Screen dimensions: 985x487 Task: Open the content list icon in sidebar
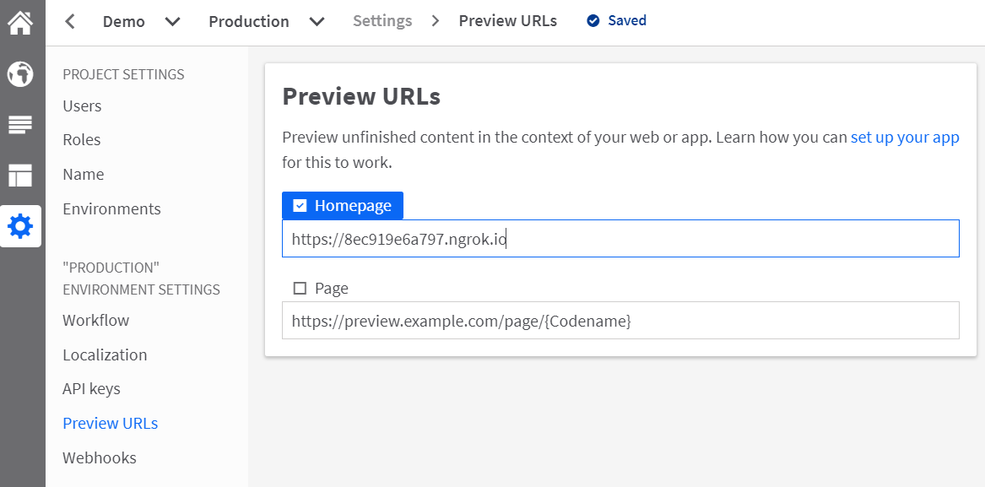20,125
